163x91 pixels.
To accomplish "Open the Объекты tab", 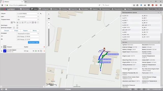I will 128,9.
